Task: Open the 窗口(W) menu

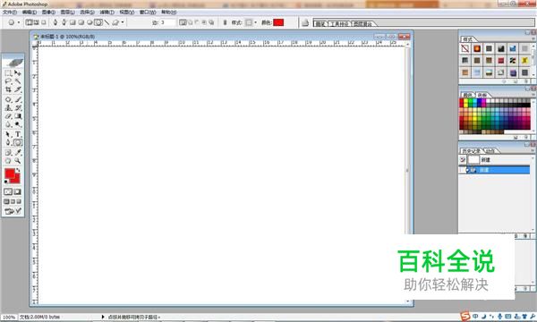Action: click(x=148, y=12)
